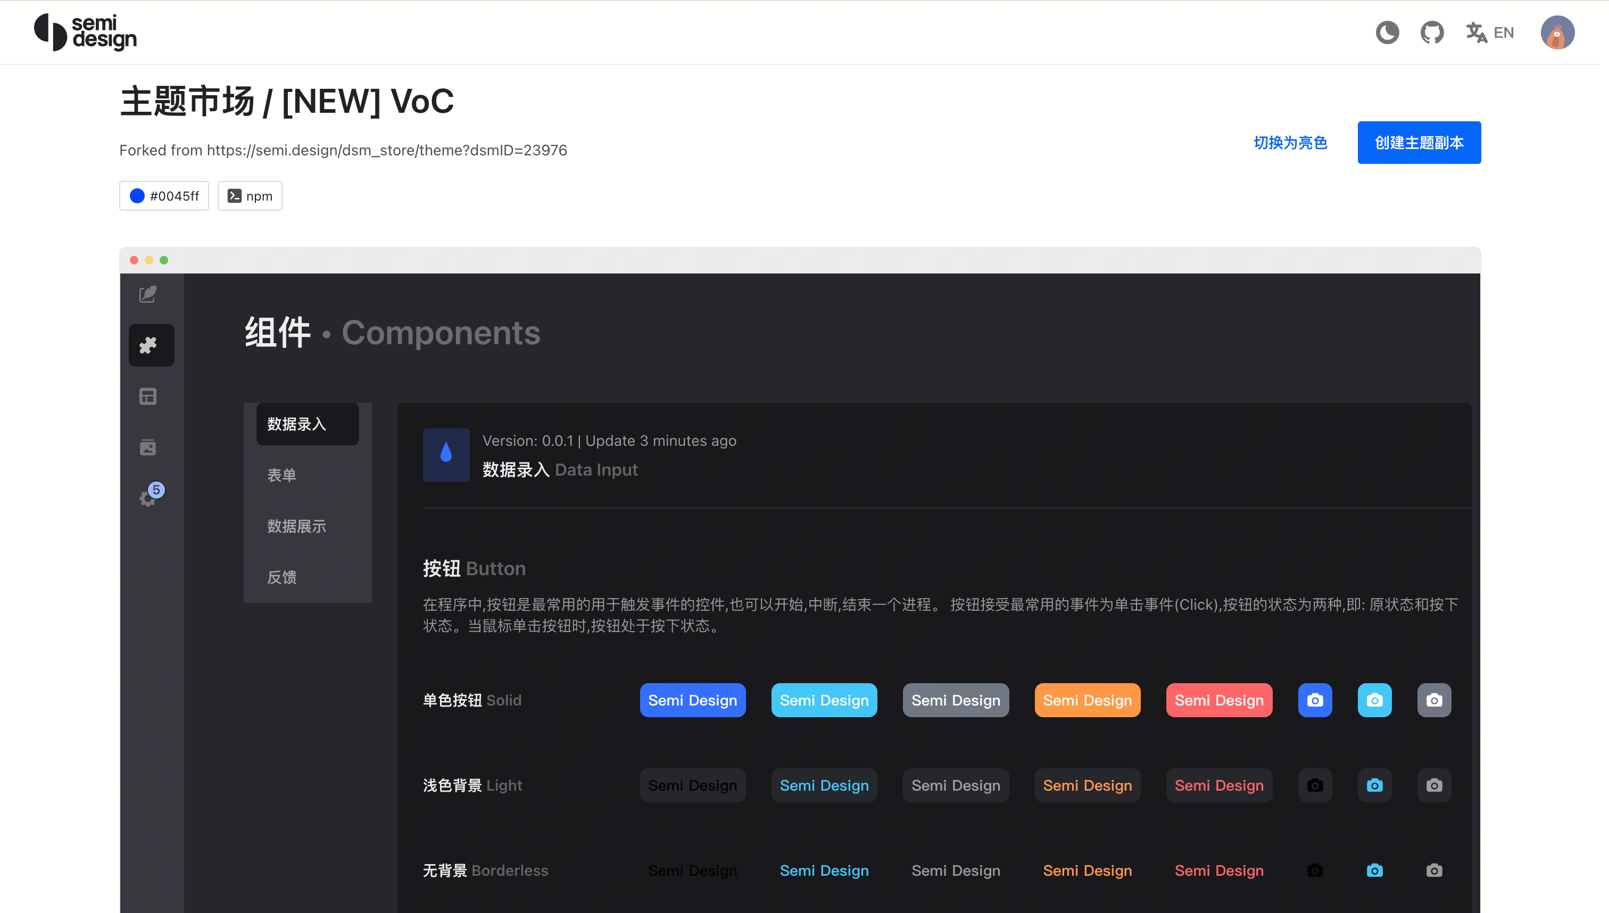Click the npm tag
The image size is (1609, 913).
pyautogui.click(x=250, y=196)
